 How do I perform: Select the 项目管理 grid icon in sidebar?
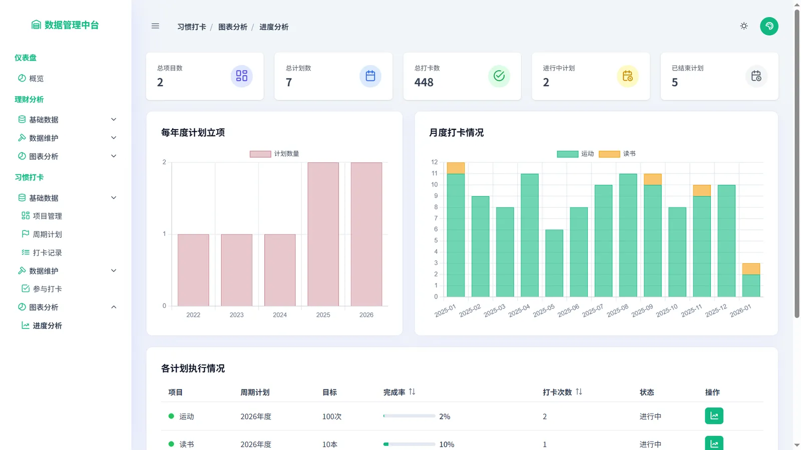(x=25, y=215)
